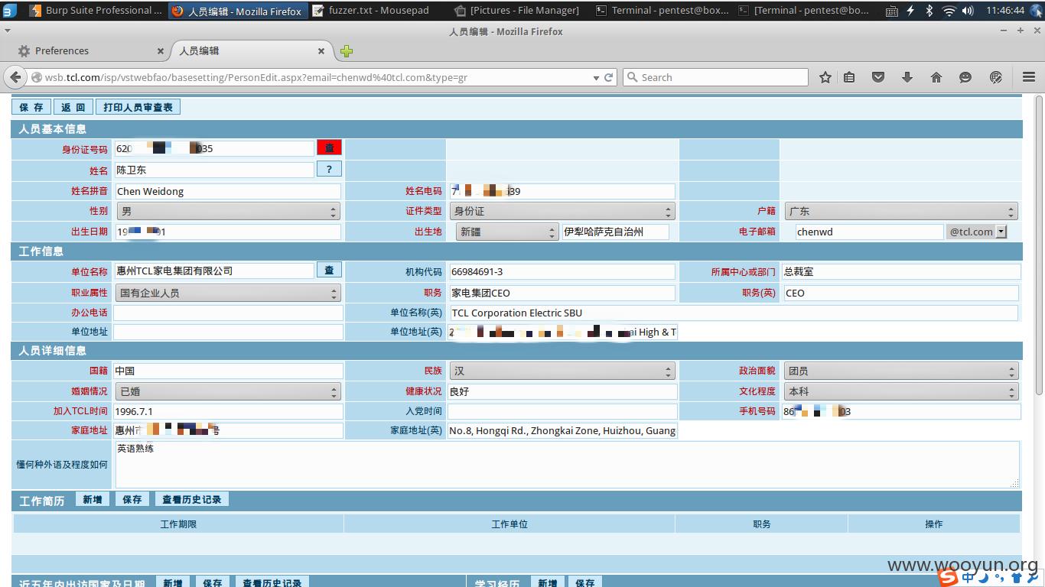Click the Firefox Search box
Image resolution: width=1045 pixels, height=587 pixels.
716,77
